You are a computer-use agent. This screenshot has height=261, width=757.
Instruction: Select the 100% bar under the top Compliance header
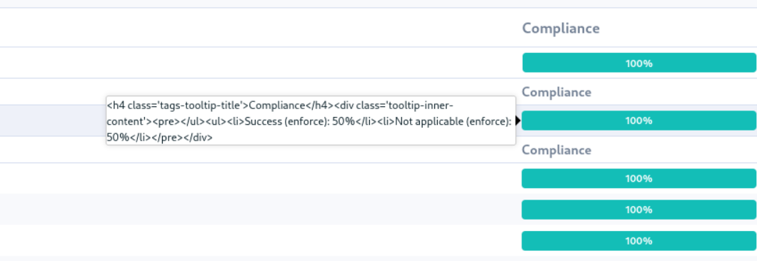tap(638, 63)
